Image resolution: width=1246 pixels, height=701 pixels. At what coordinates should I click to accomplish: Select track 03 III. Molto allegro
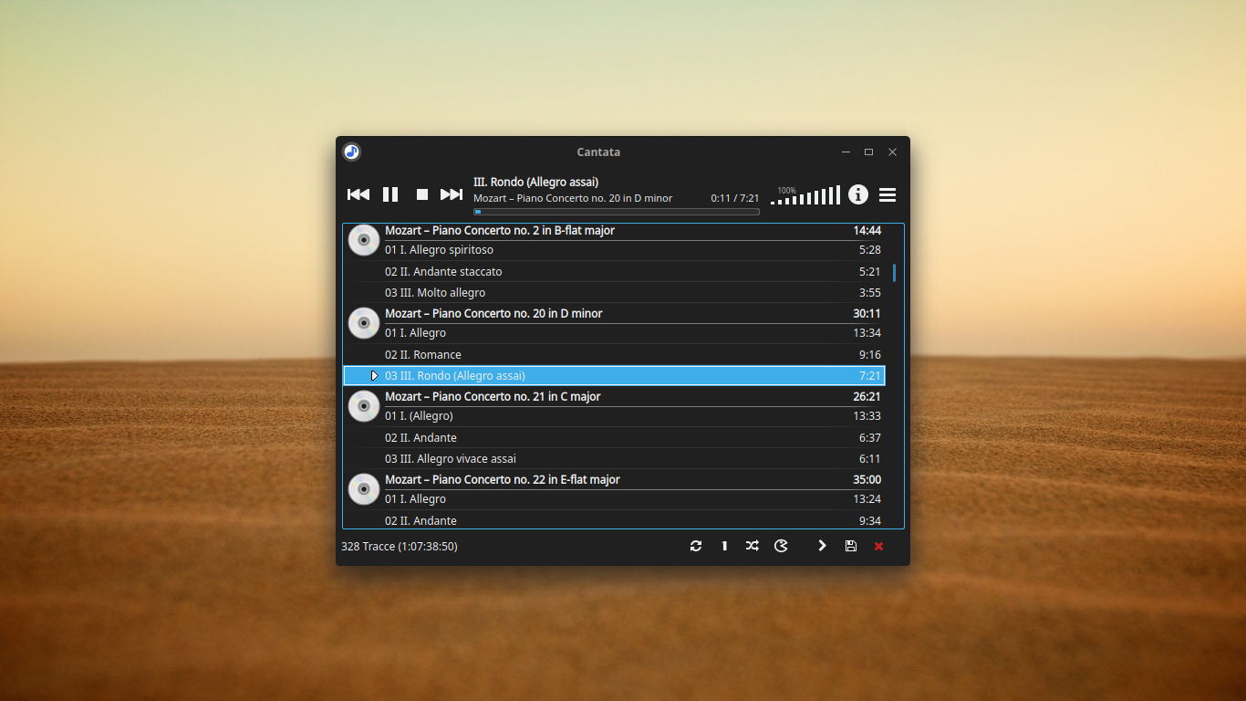[x=614, y=293]
